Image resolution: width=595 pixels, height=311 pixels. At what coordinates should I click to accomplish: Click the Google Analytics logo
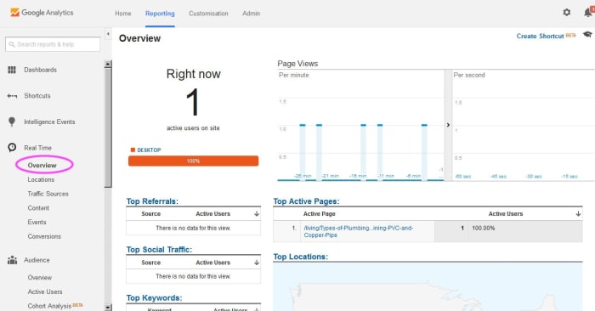42,13
